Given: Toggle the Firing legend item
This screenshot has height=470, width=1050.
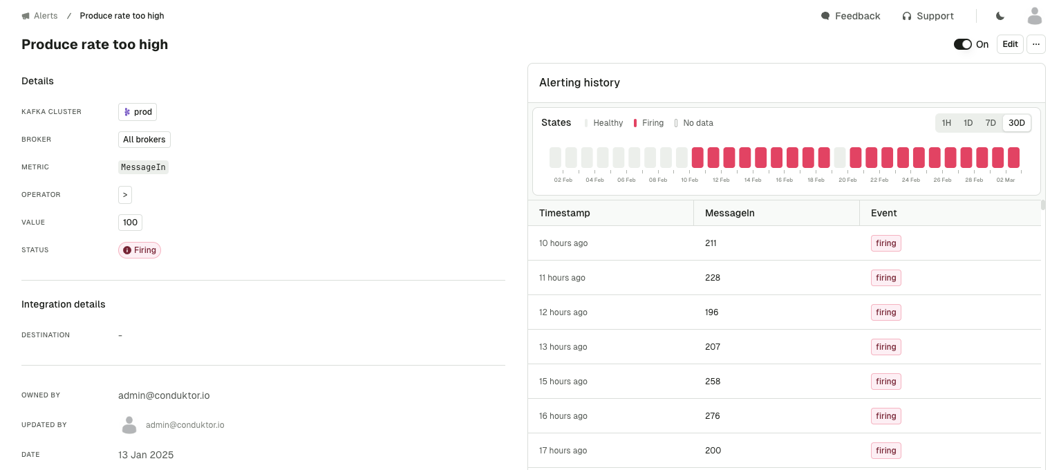Looking at the screenshot, I should pyautogui.click(x=648, y=123).
